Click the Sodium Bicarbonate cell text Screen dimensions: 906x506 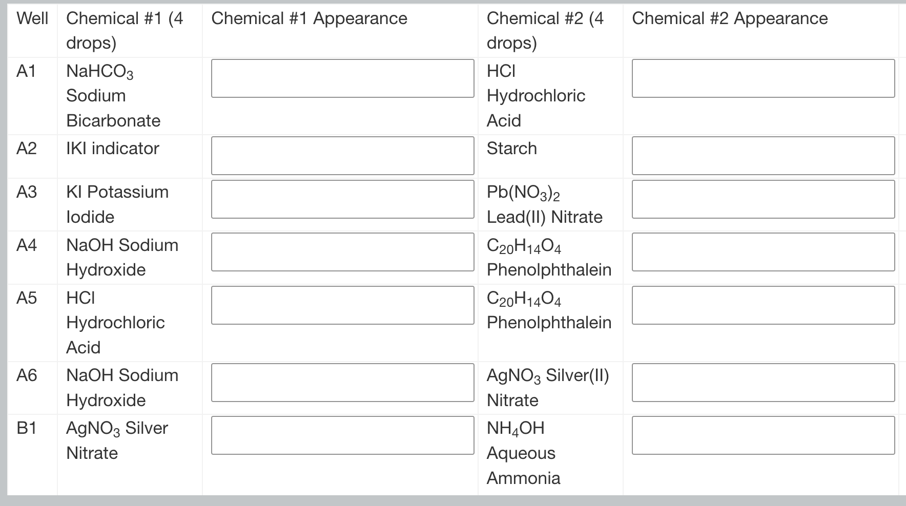114,120
